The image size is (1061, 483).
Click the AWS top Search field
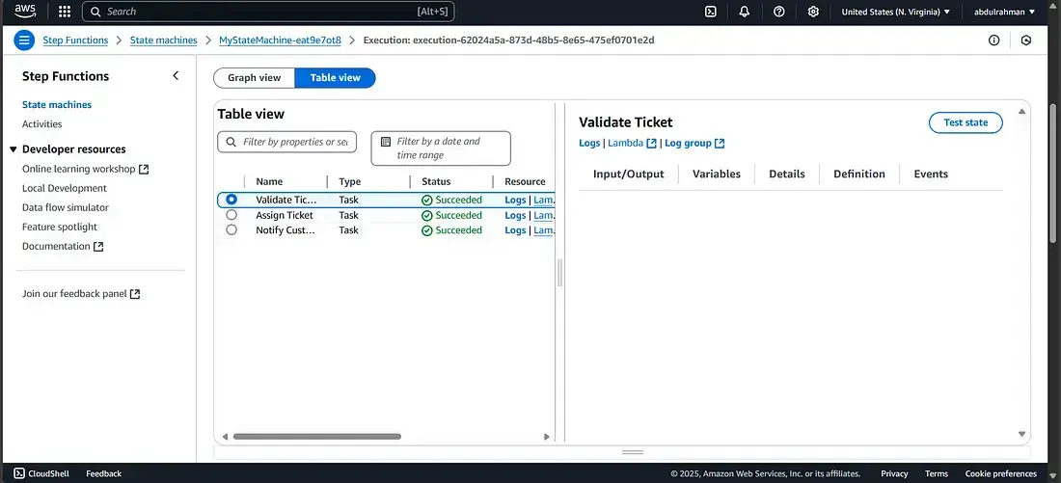point(268,12)
